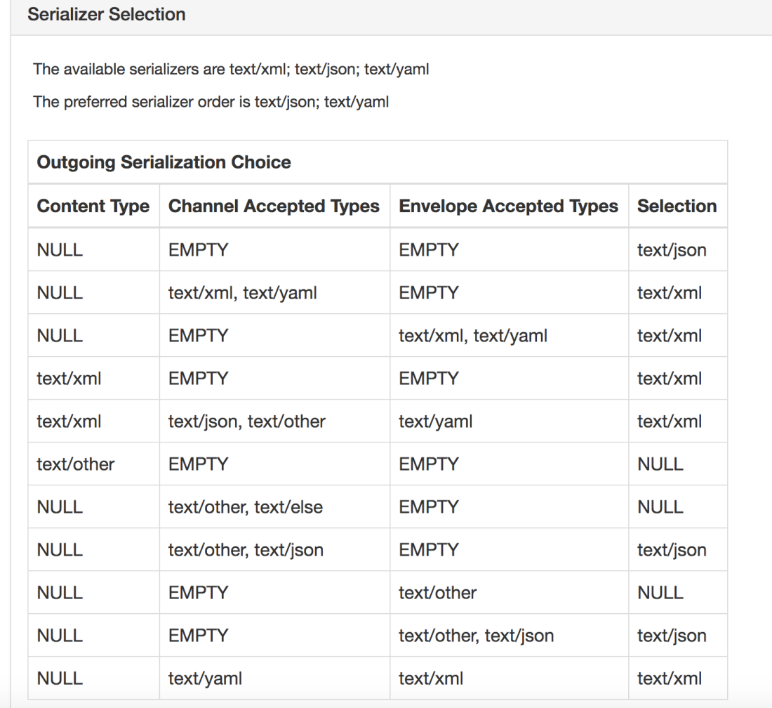Image resolution: width=772 pixels, height=708 pixels.
Task: Click the channel cell 'text/xml, text/yaml'
Action: (243, 293)
